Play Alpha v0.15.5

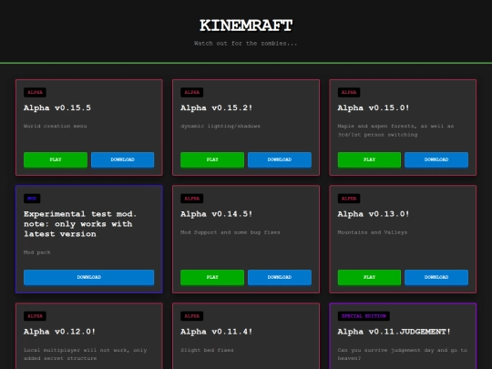point(56,159)
